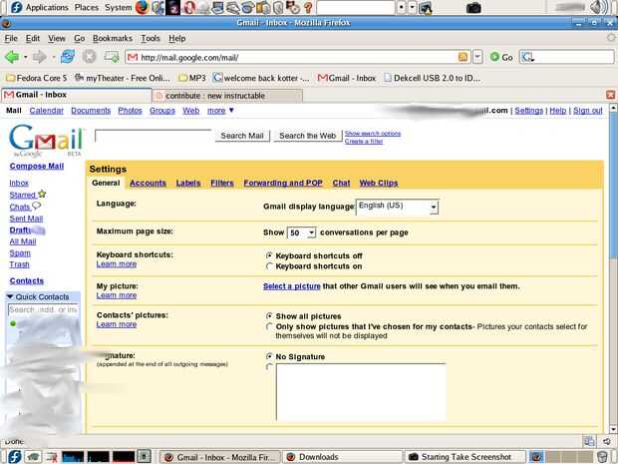Expand the more dropdown in Gmail top links

coord(220,111)
